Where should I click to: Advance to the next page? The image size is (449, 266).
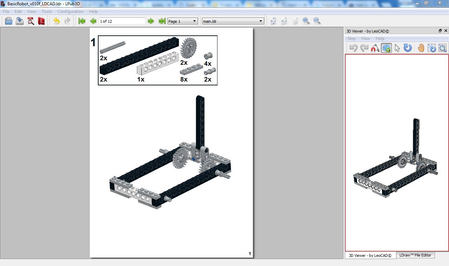(x=151, y=21)
